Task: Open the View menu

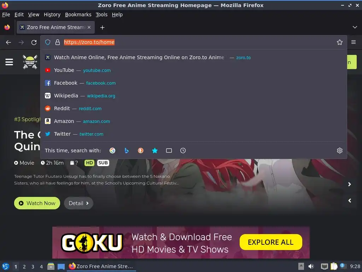Action: [34, 15]
